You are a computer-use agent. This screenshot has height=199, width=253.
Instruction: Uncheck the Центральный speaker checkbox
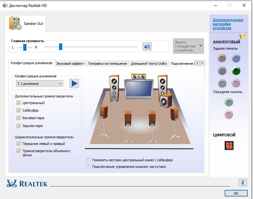click(19, 103)
